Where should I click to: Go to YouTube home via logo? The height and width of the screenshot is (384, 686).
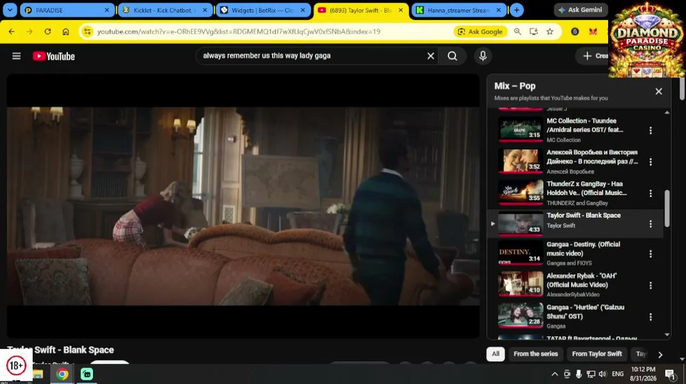53,56
